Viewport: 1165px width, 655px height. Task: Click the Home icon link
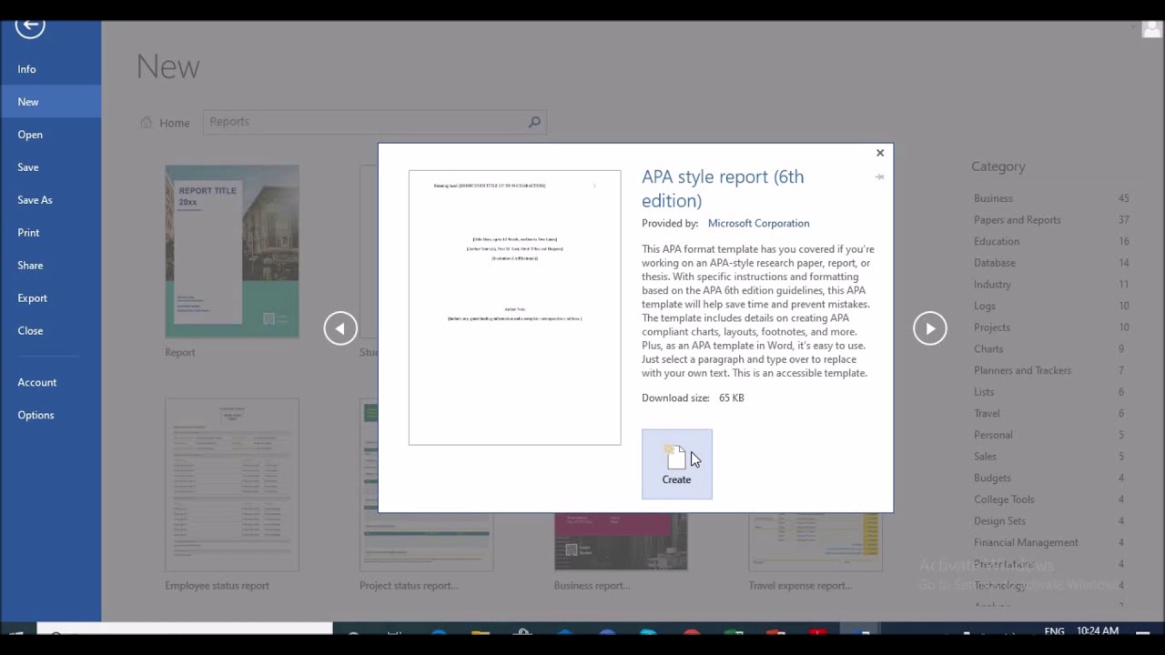[x=165, y=123]
